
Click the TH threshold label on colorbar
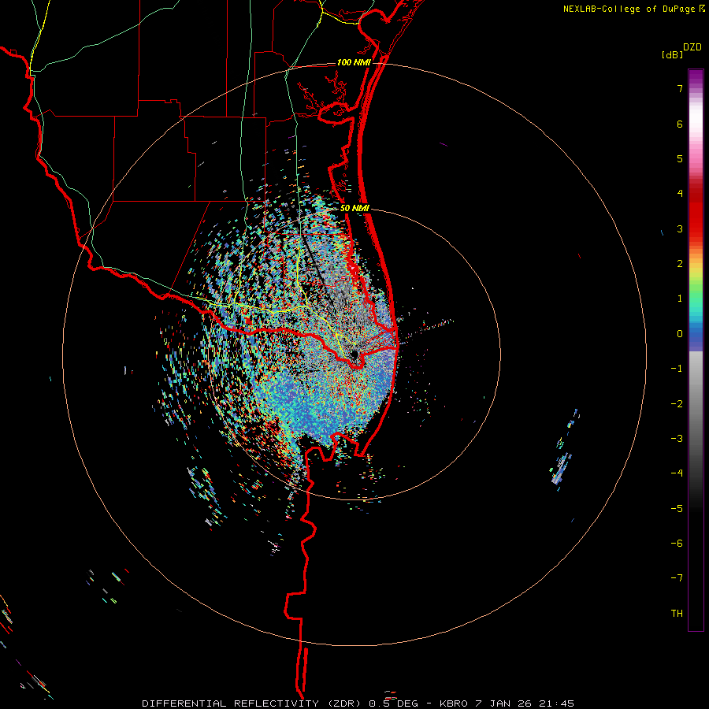click(x=677, y=614)
